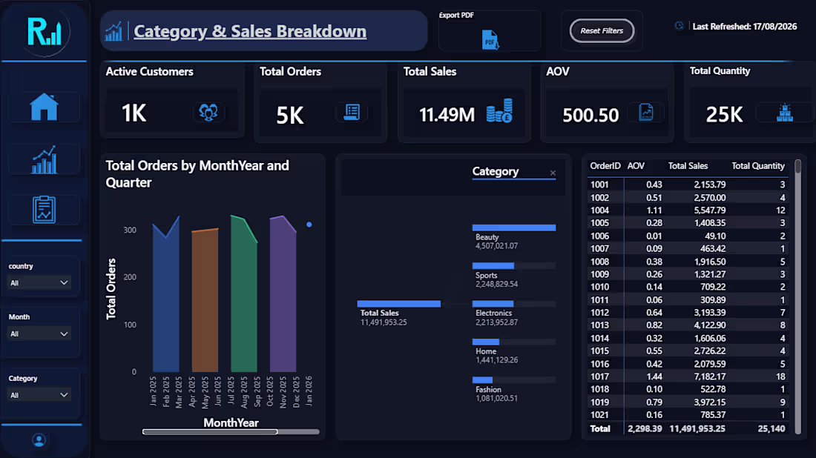Sort table by Total Sales column header
Image resolution: width=816 pixels, height=458 pixels.
point(688,166)
